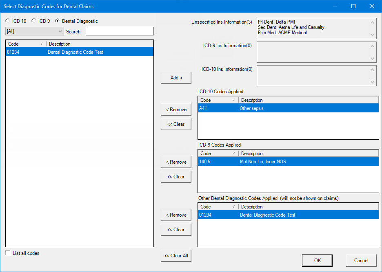Image resolution: width=382 pixels, height=272 pixels.
Task: Remove the selected other dental diagnostic code
Action: (176, 215)
